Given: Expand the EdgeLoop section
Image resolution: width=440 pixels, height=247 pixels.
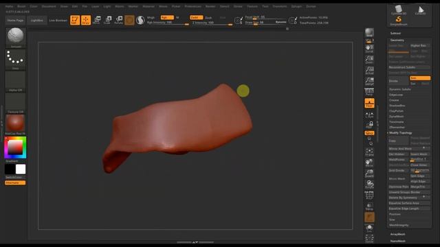Looking at the screenshot, I should pyautogui.click(x=396, y=95).
